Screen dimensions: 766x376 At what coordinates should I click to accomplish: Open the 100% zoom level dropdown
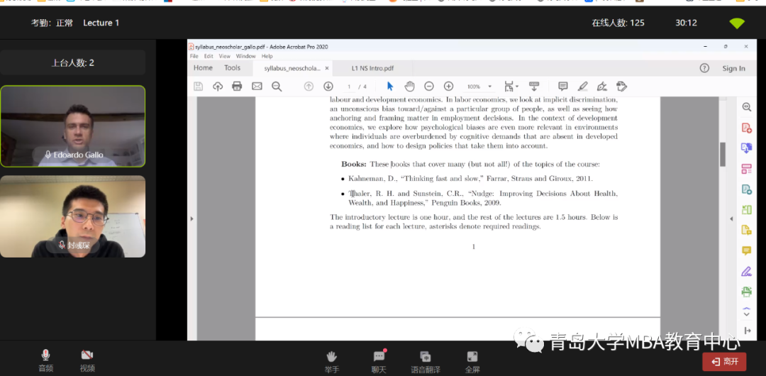(x=489, y=87)
